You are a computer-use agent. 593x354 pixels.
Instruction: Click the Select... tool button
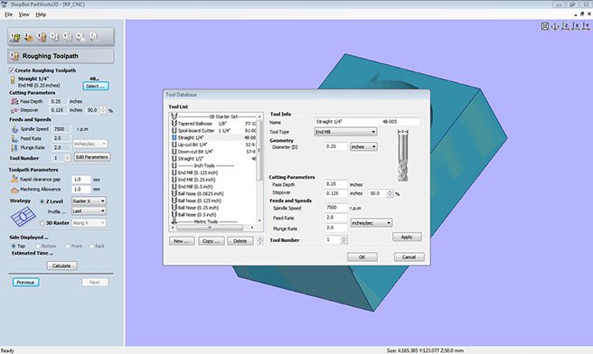95,86
